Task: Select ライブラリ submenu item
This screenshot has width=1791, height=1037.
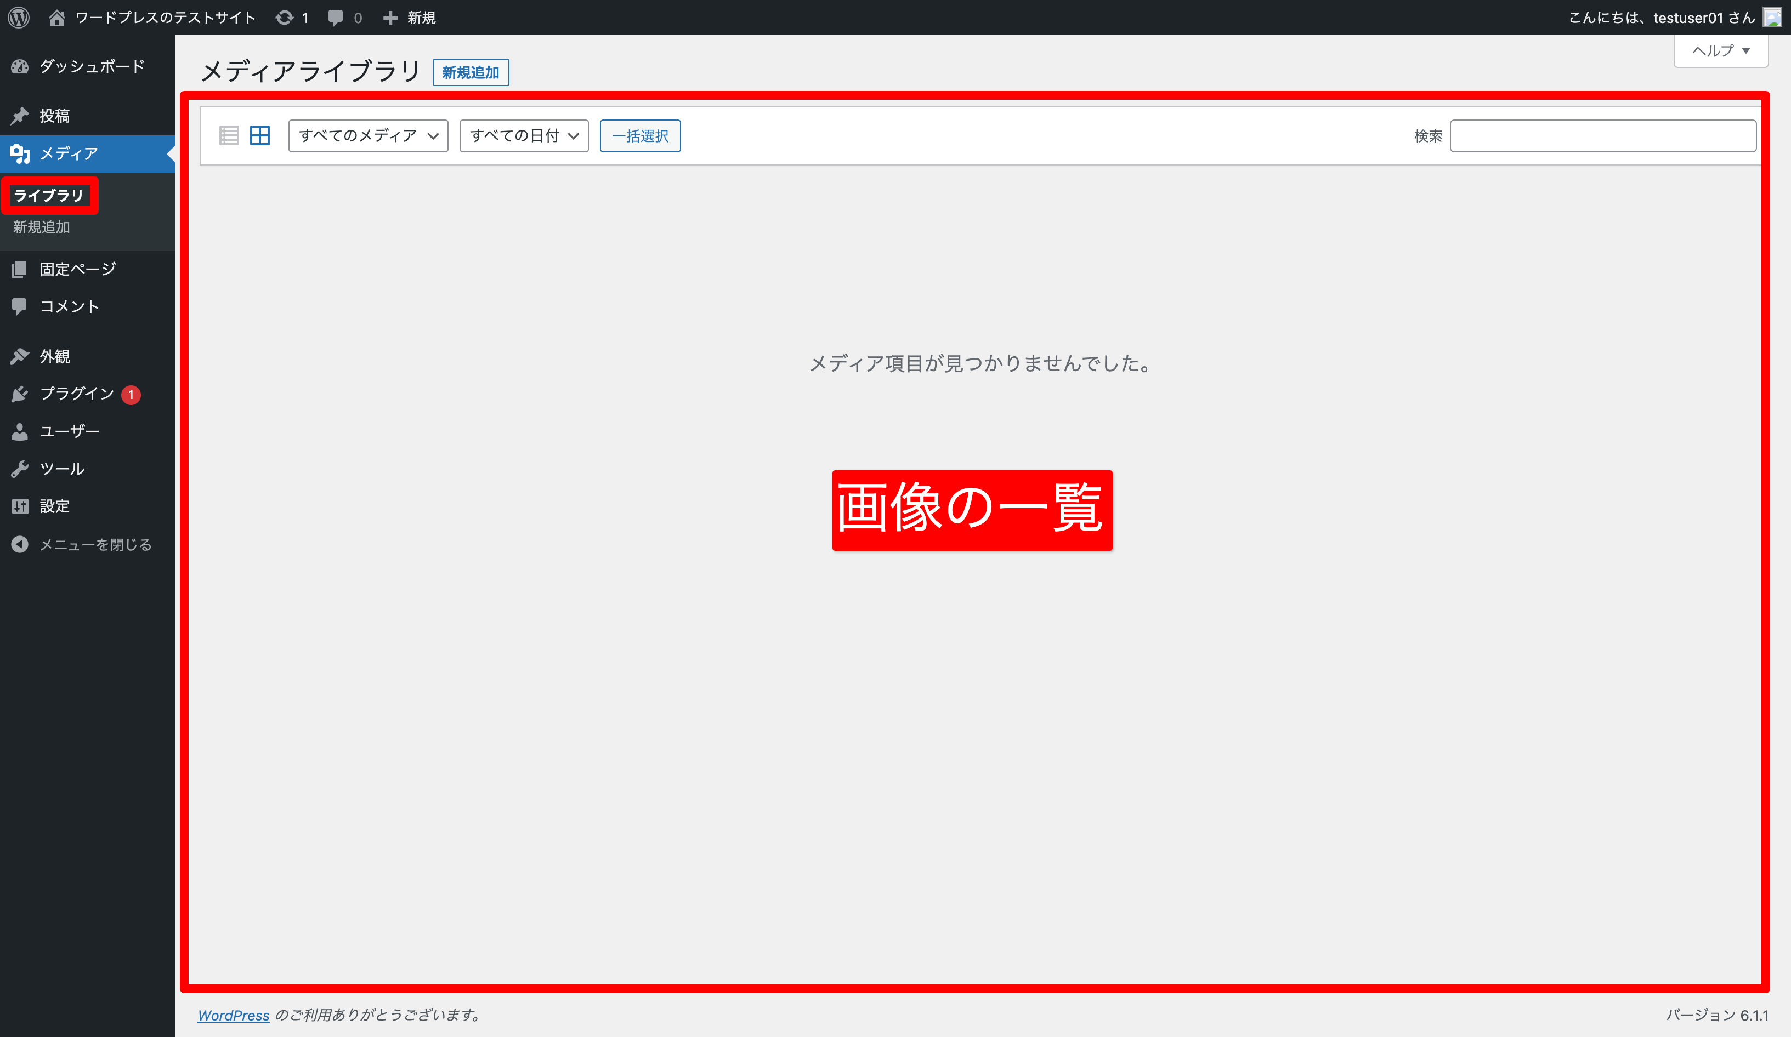Action: coord(48,195)
